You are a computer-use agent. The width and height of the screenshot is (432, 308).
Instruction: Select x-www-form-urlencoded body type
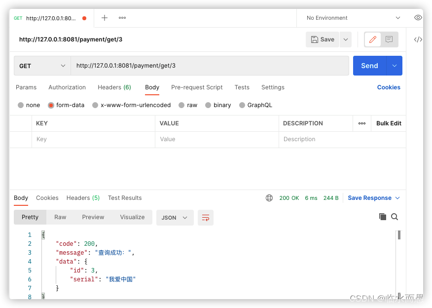coord(131,105)
